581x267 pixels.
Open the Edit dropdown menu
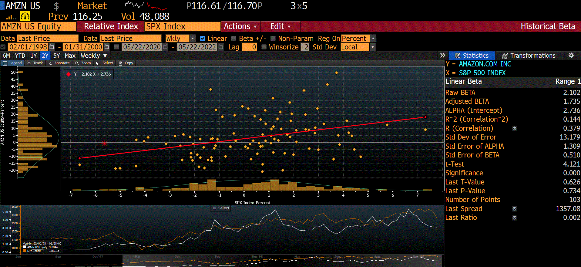[x=280, y=26]
